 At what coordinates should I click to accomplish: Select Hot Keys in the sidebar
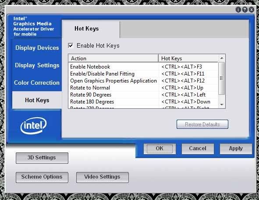tap(37, 100)
